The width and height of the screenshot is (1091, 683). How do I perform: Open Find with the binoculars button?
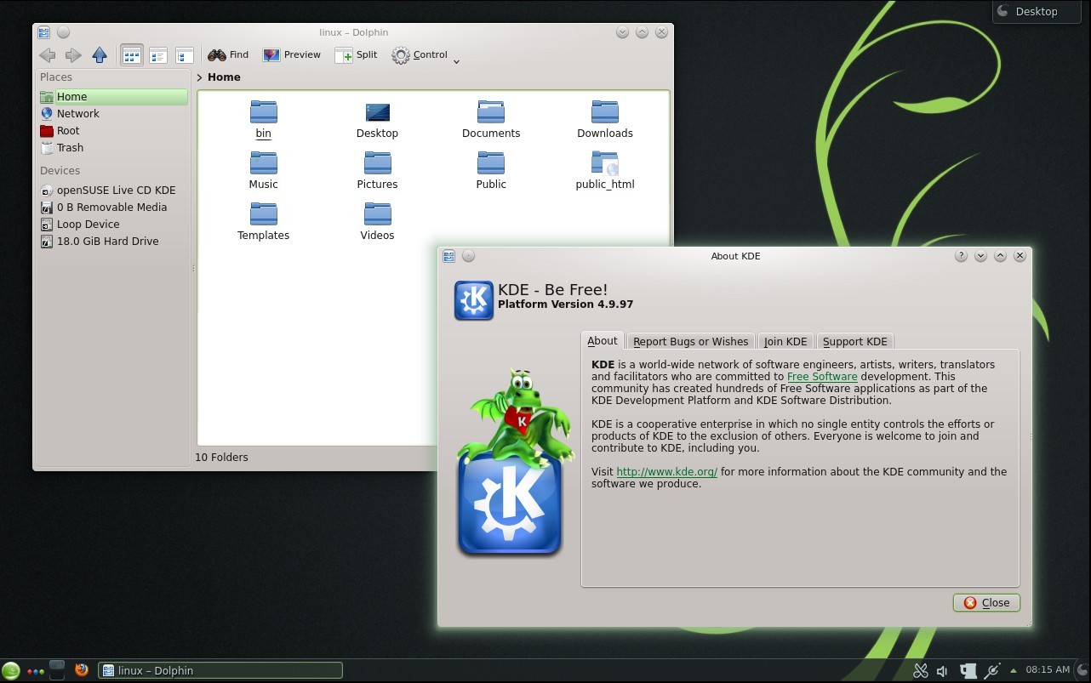coord(228,55)
